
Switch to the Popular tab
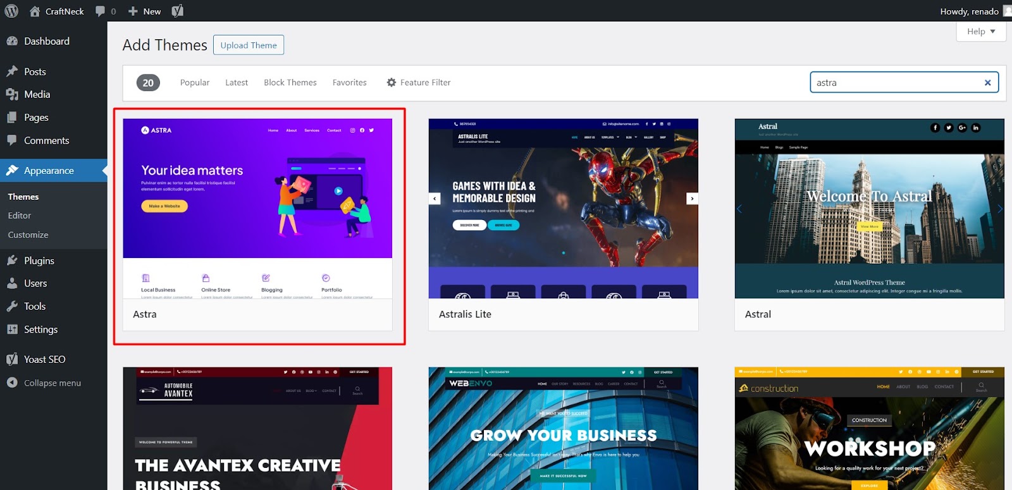click(195, 82)
